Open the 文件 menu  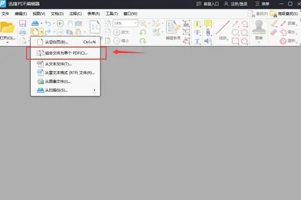tap(5, 14)
